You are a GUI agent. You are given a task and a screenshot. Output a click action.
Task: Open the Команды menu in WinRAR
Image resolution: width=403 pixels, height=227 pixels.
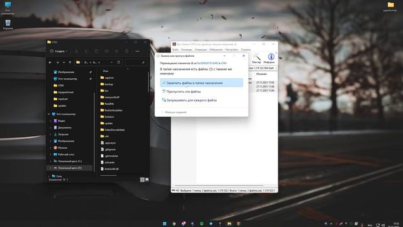coord(186,49)
